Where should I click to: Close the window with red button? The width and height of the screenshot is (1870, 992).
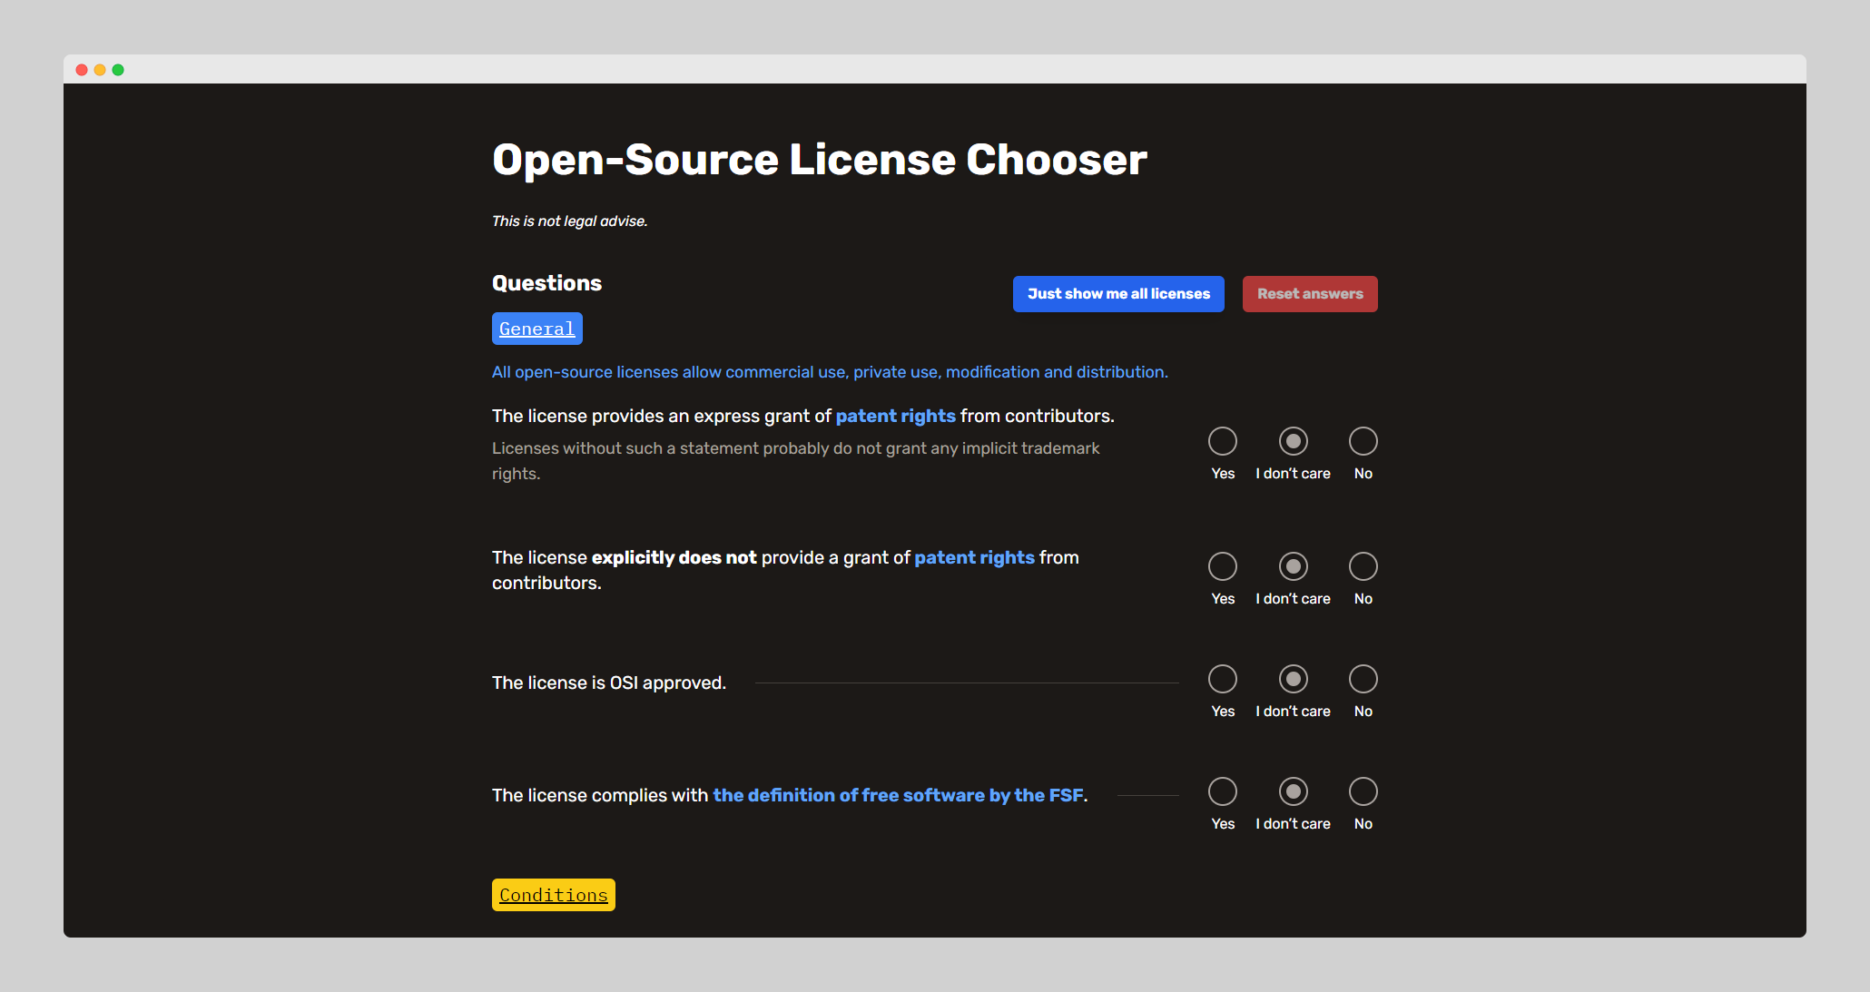coord(82,70)
